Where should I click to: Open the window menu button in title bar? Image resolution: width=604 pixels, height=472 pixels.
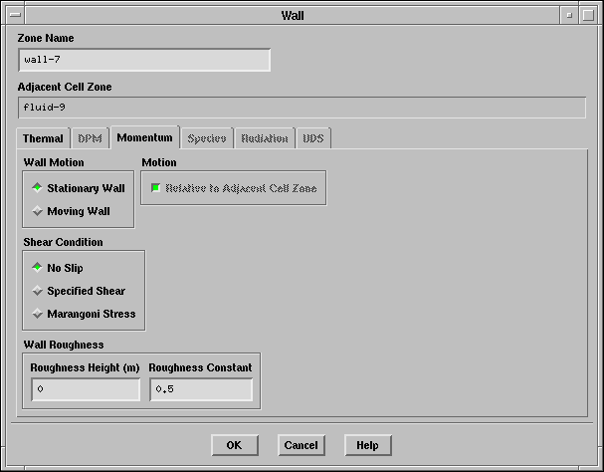(14, 15)
